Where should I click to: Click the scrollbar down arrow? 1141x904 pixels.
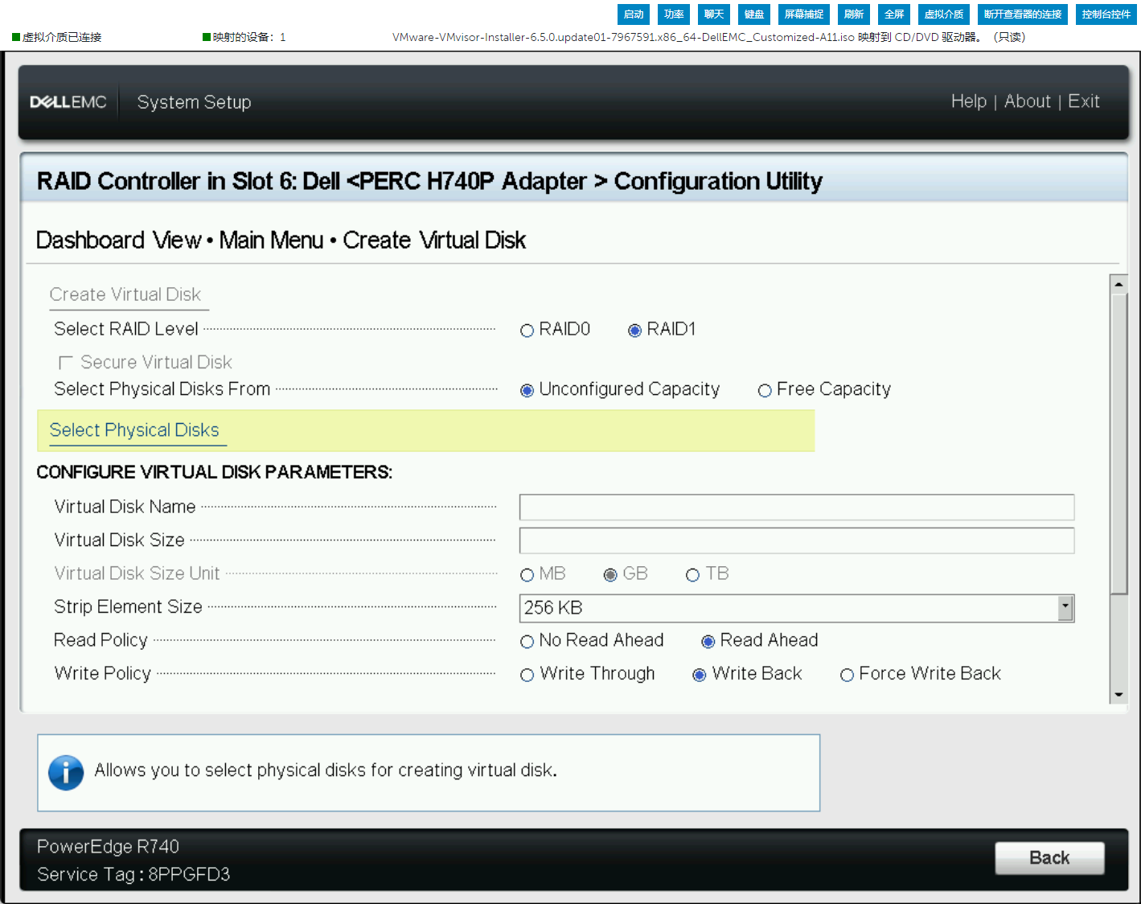point(1118,695)
